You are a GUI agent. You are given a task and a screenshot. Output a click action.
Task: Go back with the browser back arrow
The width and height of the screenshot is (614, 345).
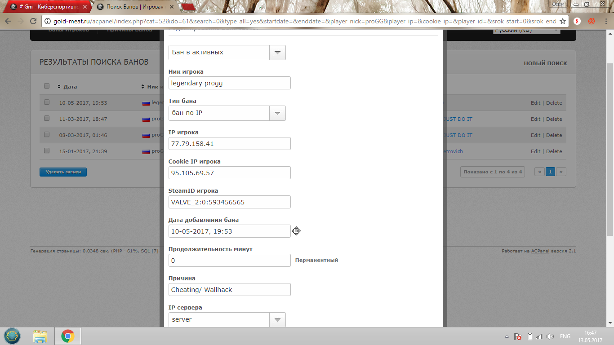click(x=8, y=21)
